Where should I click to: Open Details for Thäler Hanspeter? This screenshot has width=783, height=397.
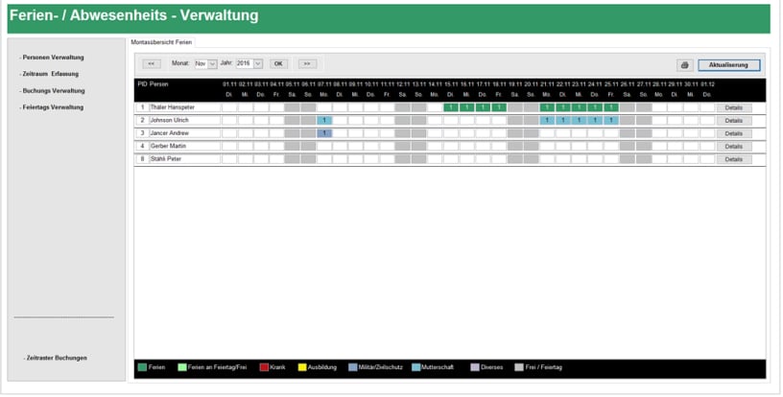[733, 107]
